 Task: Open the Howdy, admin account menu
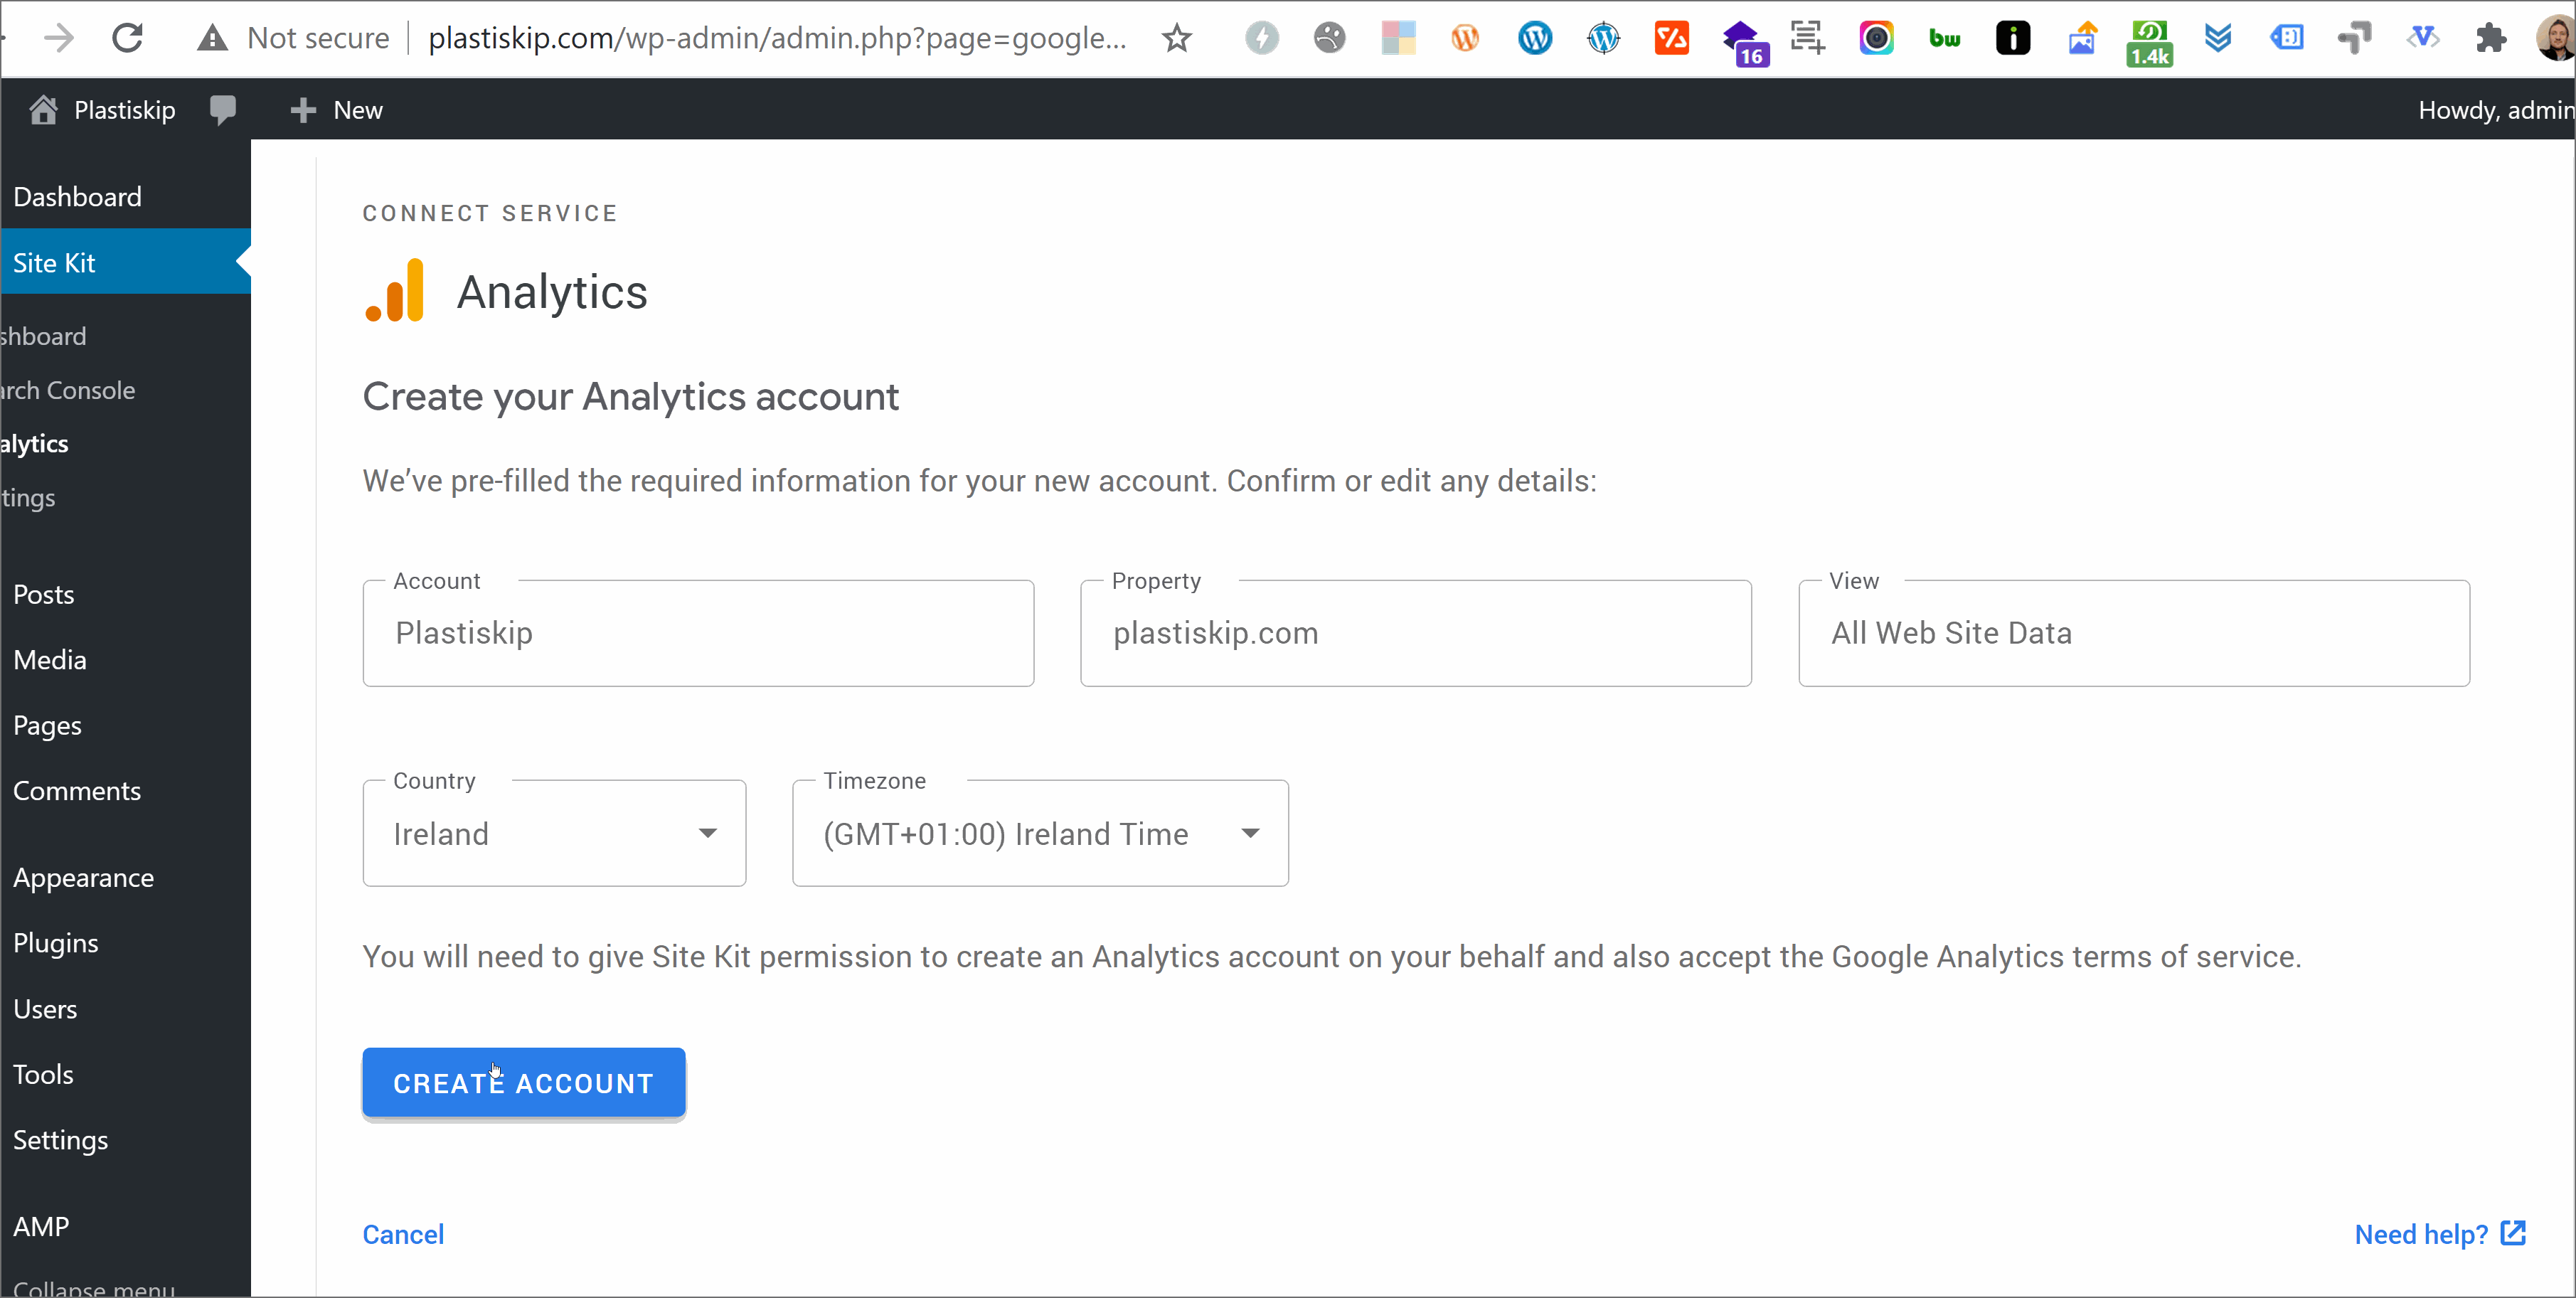pos(2495,109)
